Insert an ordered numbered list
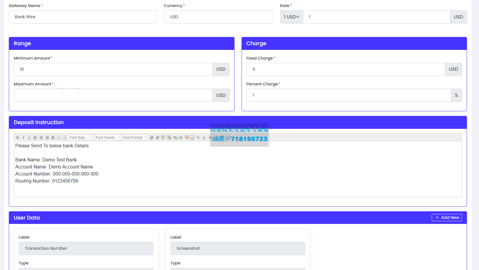479x270 pixels. point(59,137)
